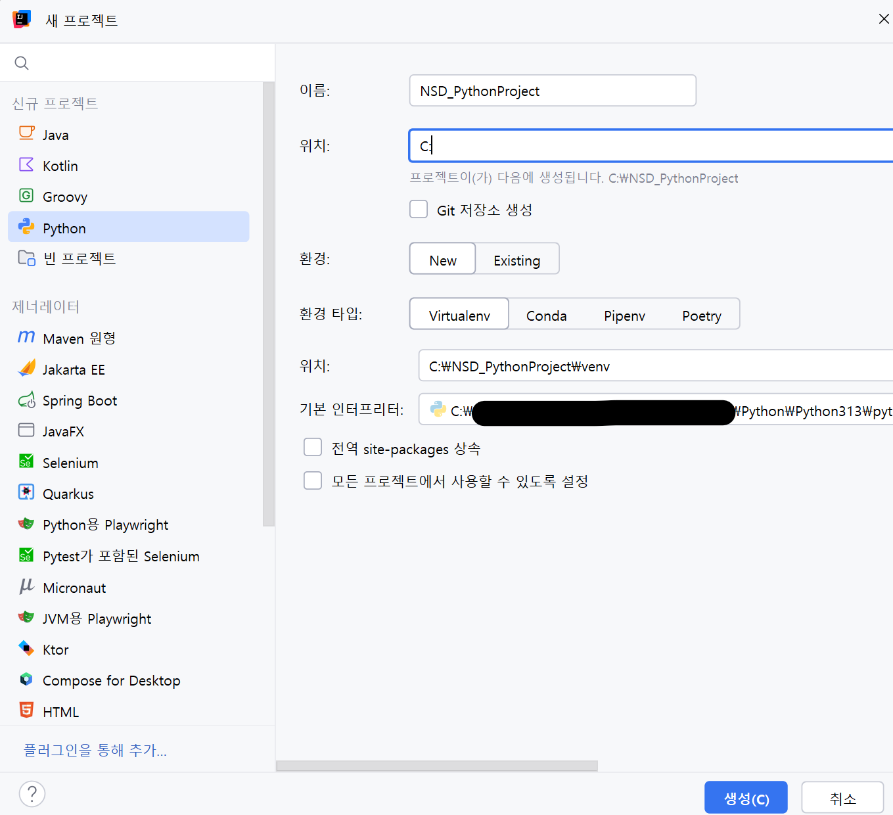
Task: Select Java project type label
Action: (x=56, y=135)
